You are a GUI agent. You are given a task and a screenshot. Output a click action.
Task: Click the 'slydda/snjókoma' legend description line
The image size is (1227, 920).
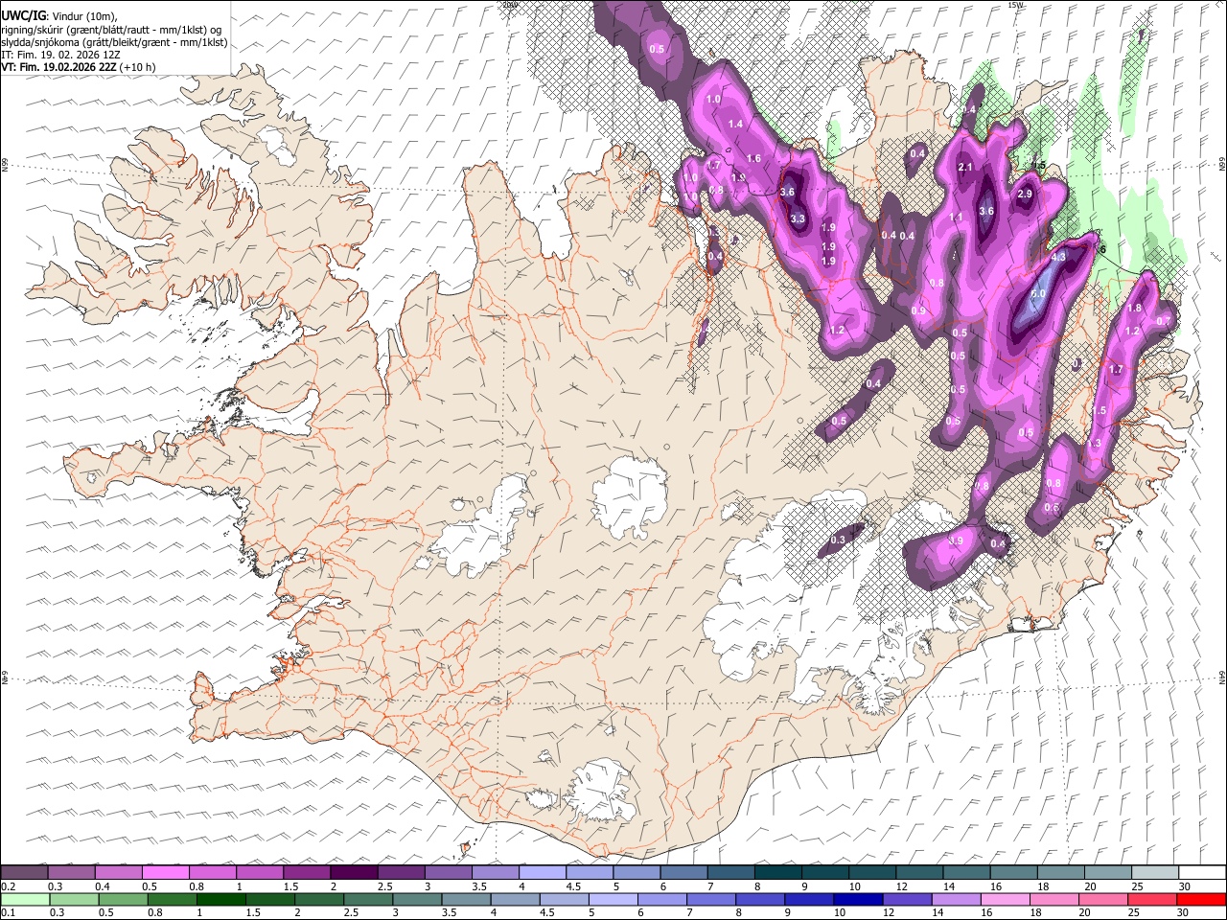tap(114, 42)
